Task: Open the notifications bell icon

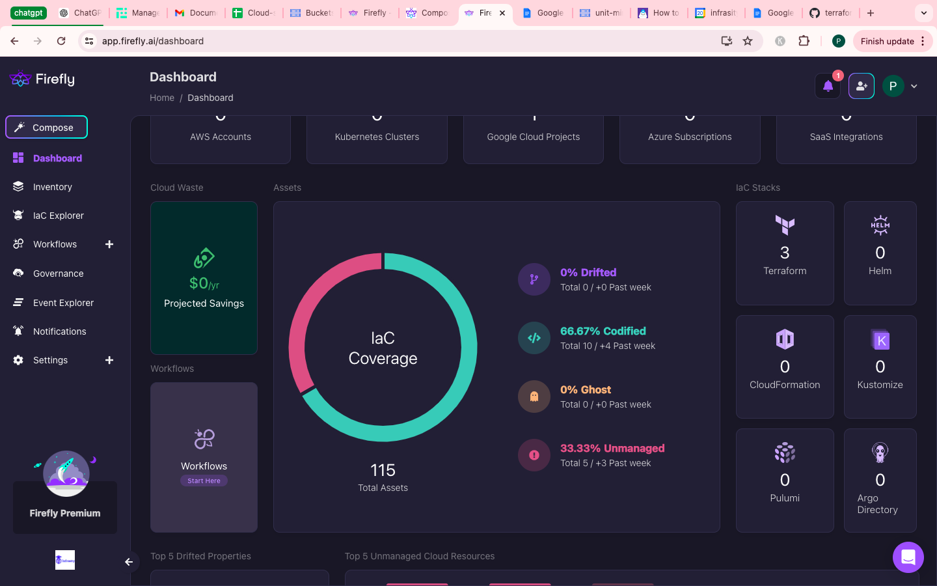Action: (x=827, y=85)
